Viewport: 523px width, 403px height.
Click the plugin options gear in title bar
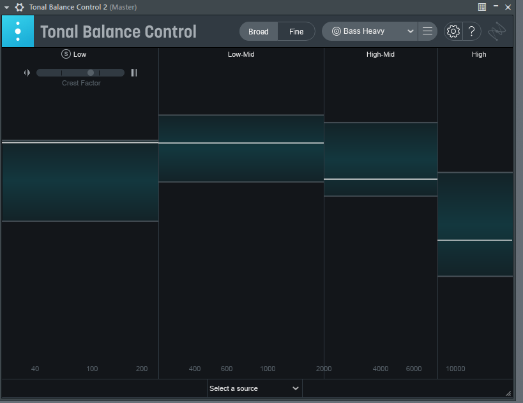click(x=19, y=7)
